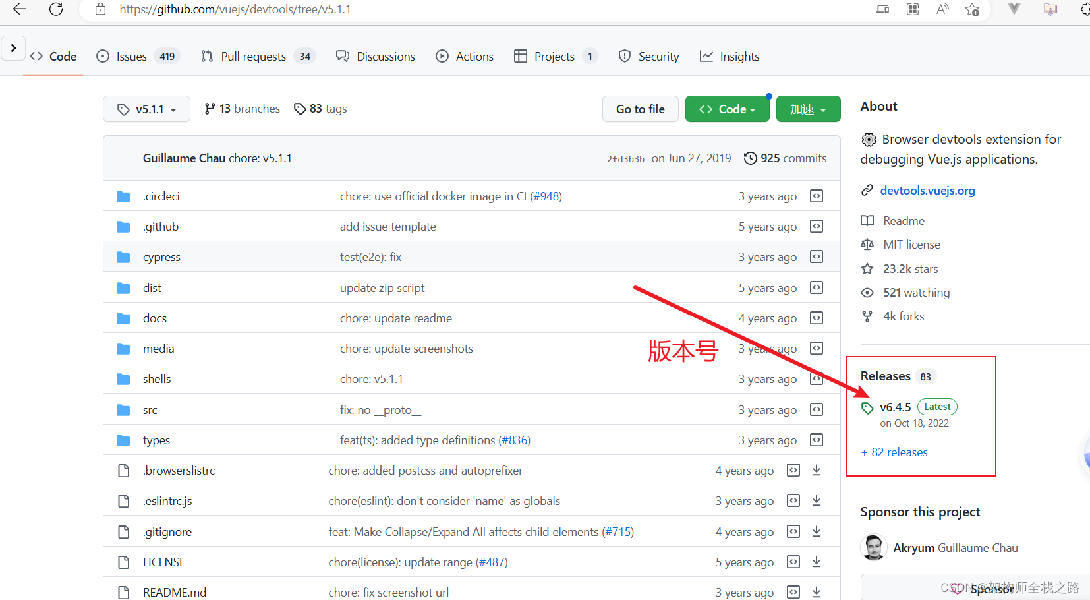View the 13 branches link
Image resolution: width=1090 pixels, height=600 pixels.
242,109
